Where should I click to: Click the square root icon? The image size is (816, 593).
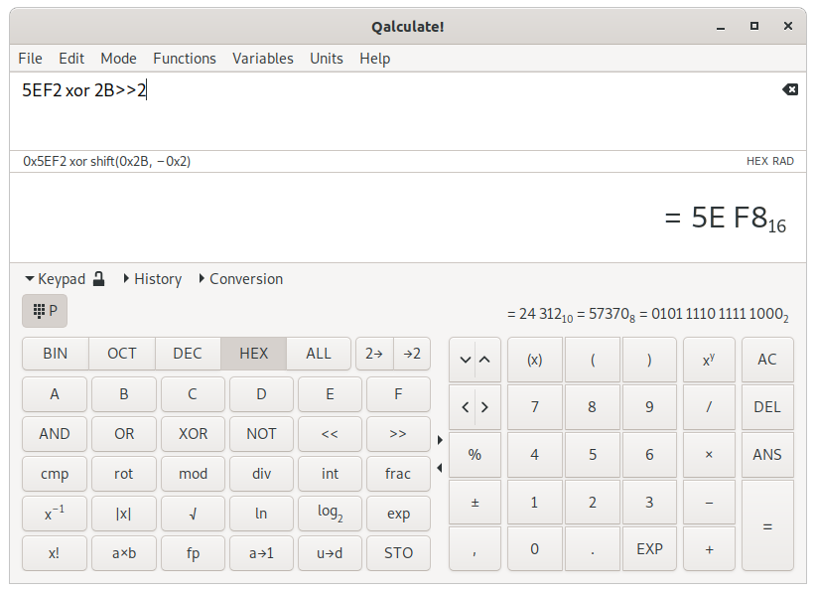click(193, 513)
